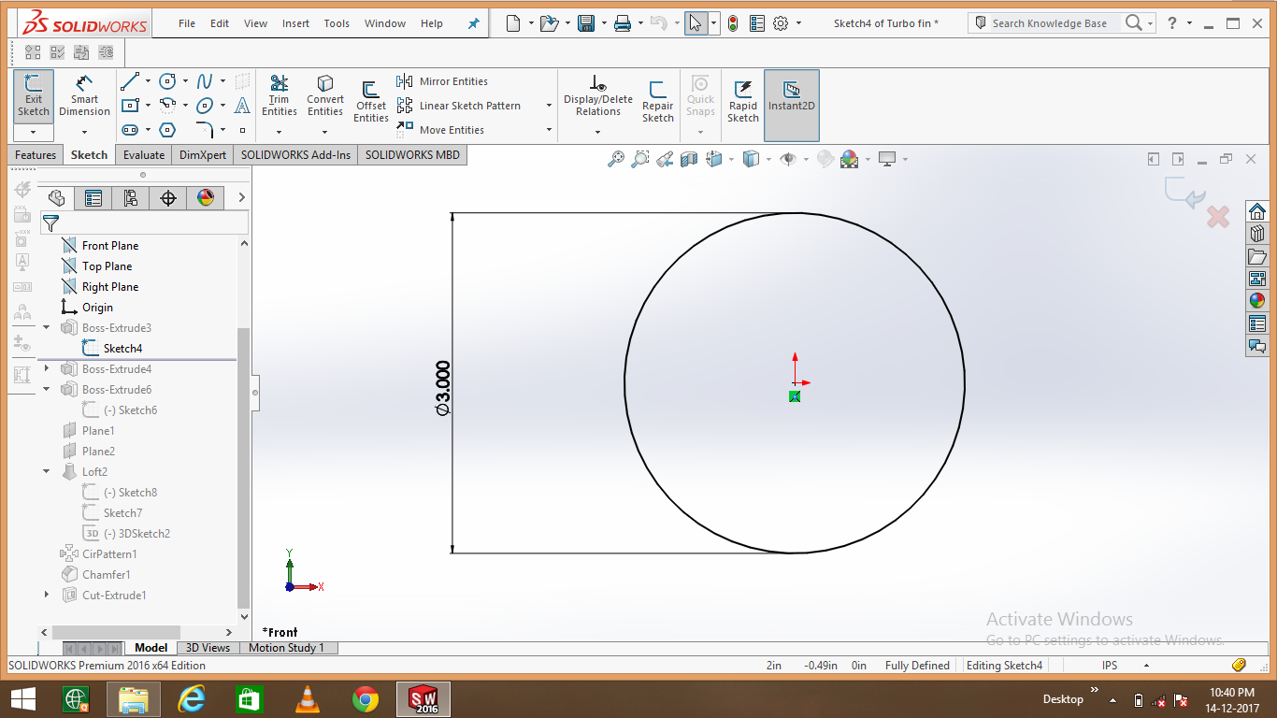This screenshot has height=718, width=1277.
Task: Toggle Instant2D on or off
Action: tap(791, 93)
